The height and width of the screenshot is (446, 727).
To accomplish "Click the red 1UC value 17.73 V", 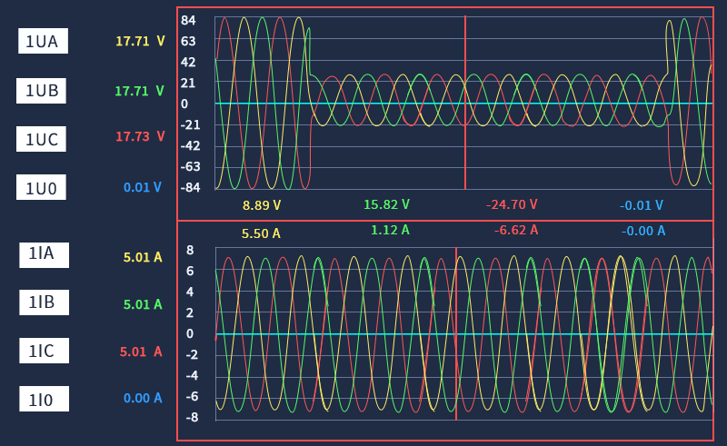I will coord(140,136).
